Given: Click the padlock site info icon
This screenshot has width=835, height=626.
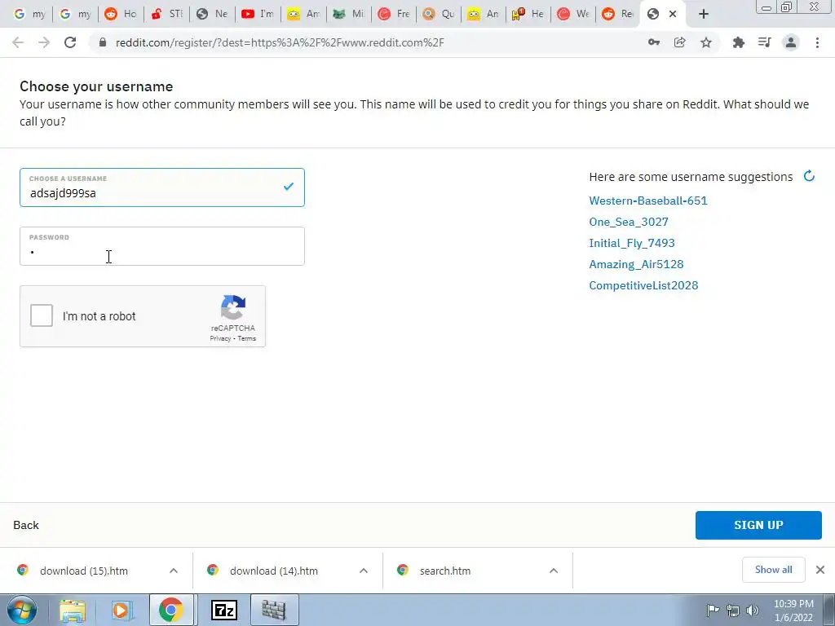Looking at the screenshot, I should click(103, 42).
